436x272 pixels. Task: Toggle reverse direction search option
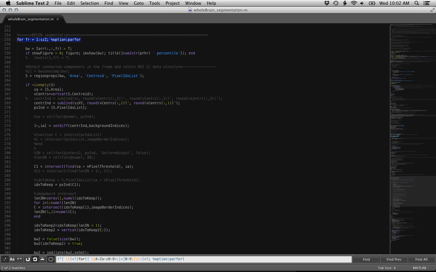click(x=28, y=259)
